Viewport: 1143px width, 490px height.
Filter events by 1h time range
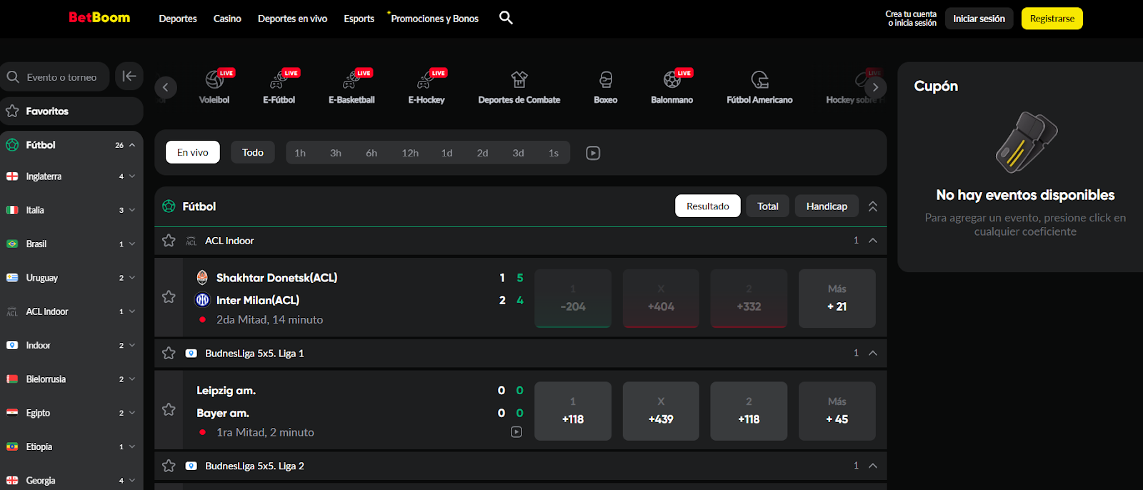pos(300,153)
